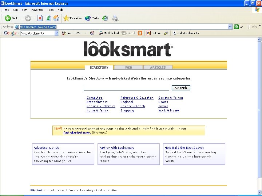Open the Google logo menu dropdown arrow
The image size is (262, 196).
click(18, 33)
